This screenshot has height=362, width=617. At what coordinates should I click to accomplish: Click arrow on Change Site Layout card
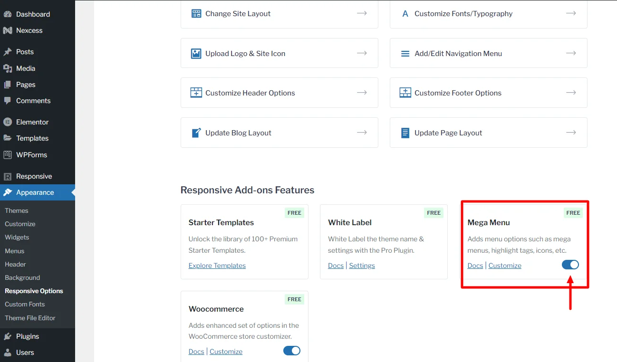click(x=362, y=13)
